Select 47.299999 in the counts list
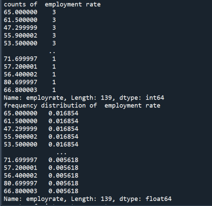This screenshot has width=212, height=206. click(x=20, y=28)
